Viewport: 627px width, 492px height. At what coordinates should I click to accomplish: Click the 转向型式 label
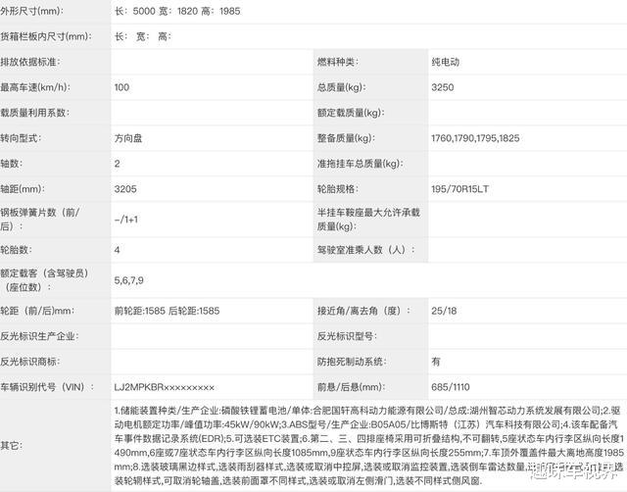[21, 138]
